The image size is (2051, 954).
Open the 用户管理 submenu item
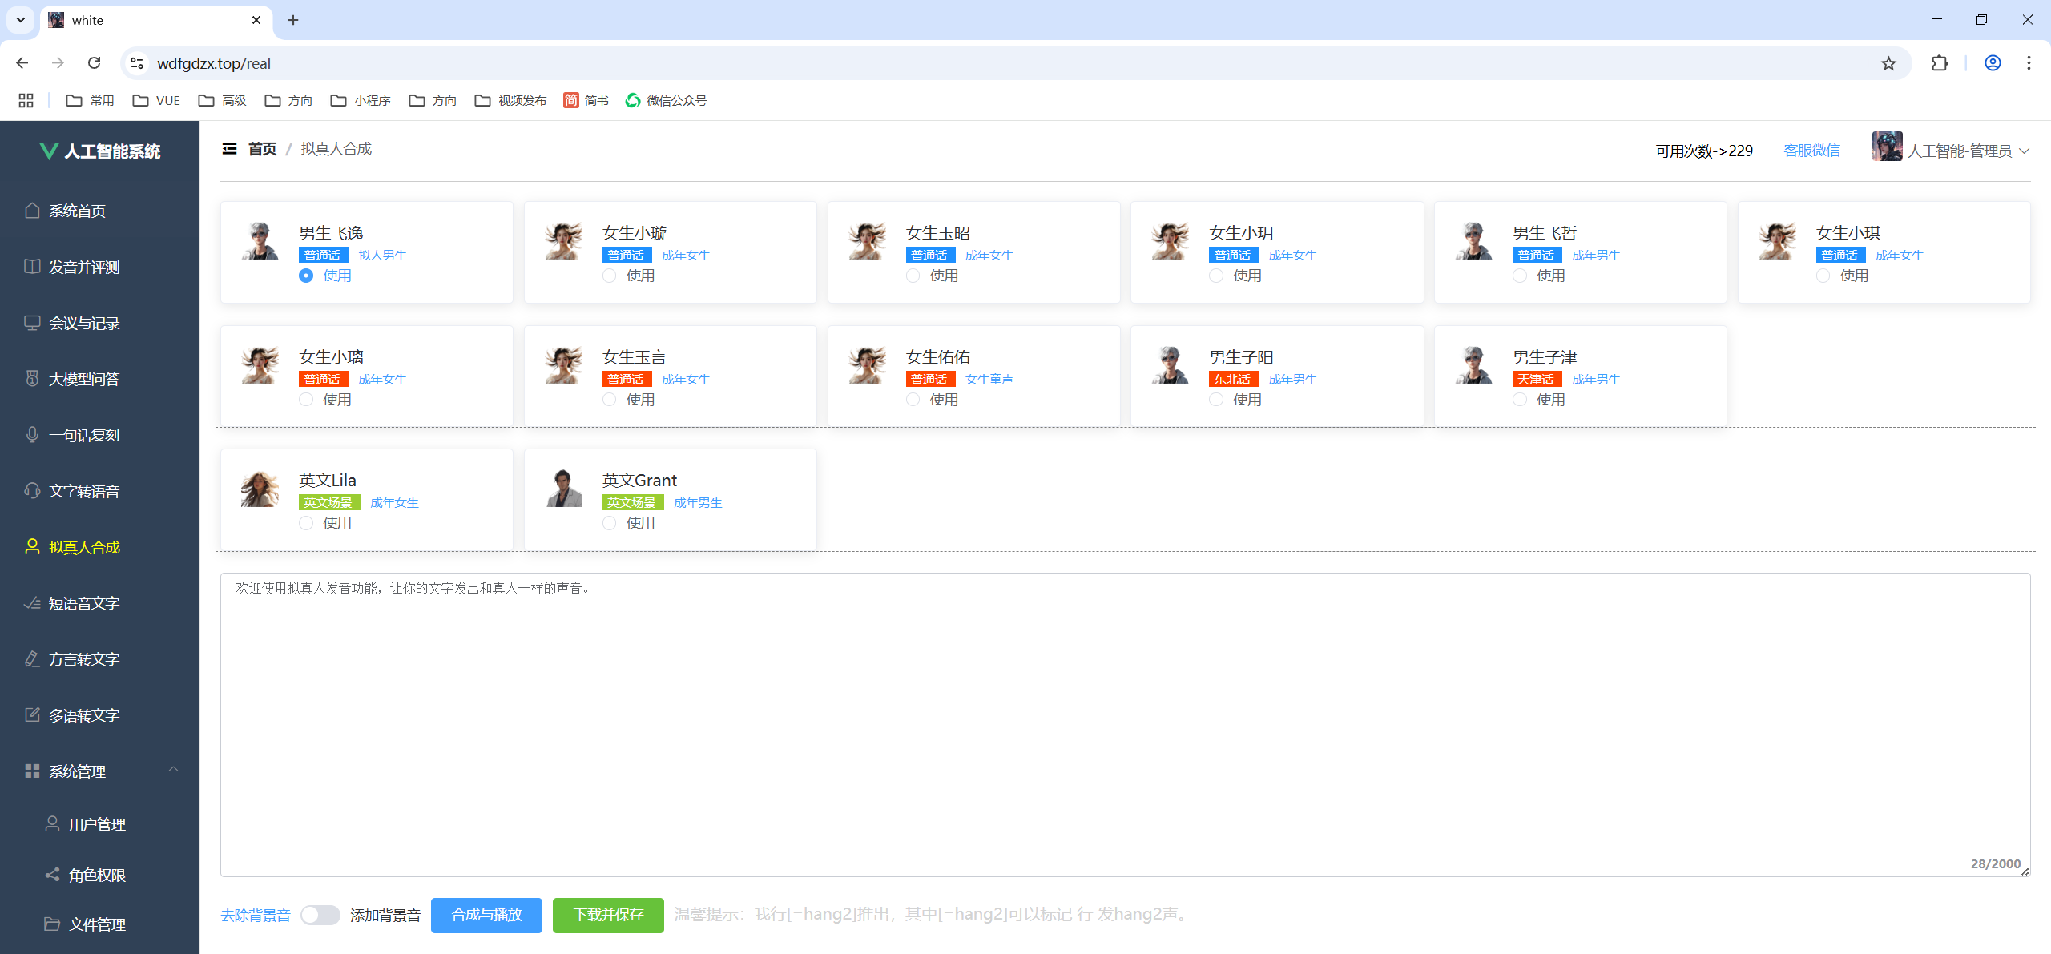tap(99, 824)
